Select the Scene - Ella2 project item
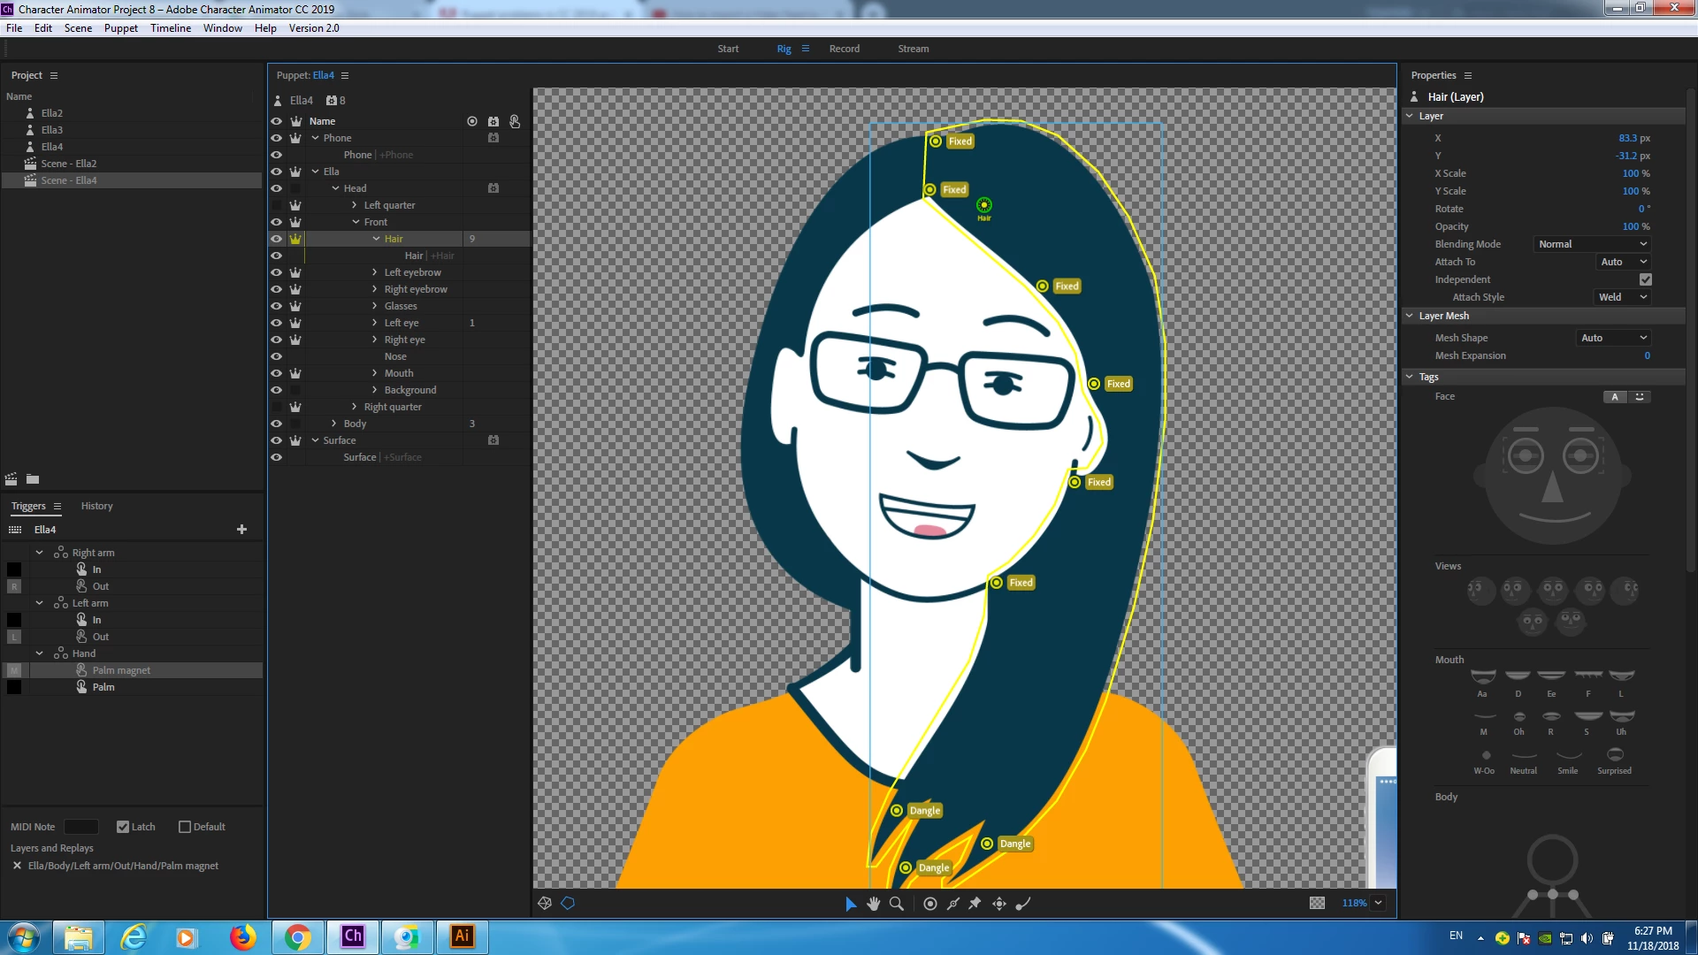1698x955 pixels. 68,164
